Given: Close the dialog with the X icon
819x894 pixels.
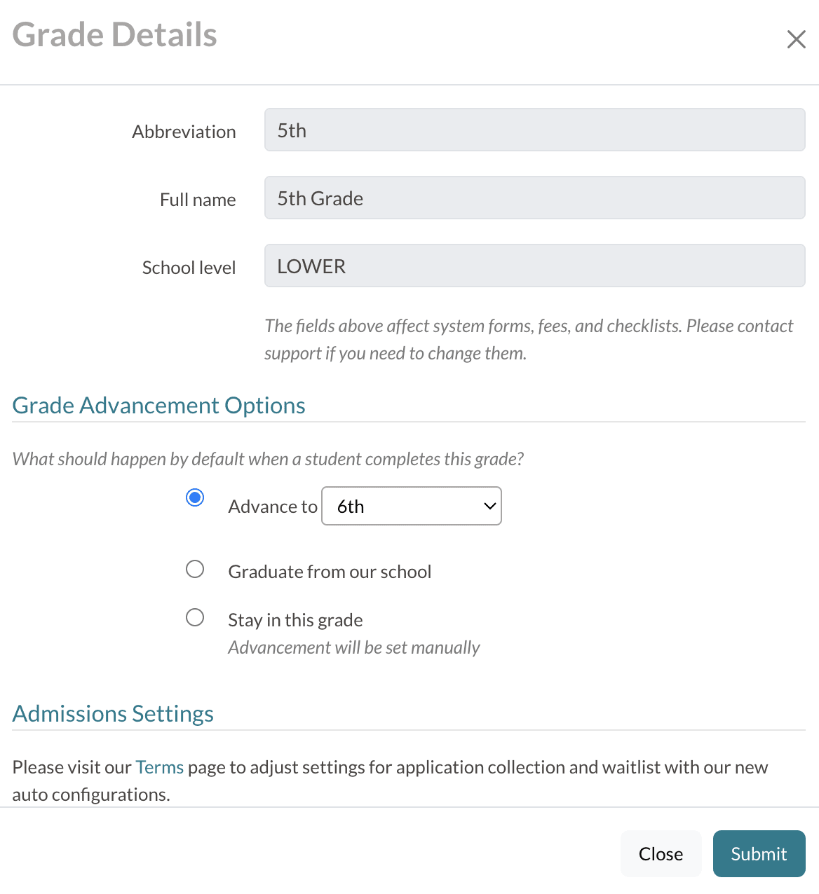Looking at the screenshot, I should tap(796, 39).
